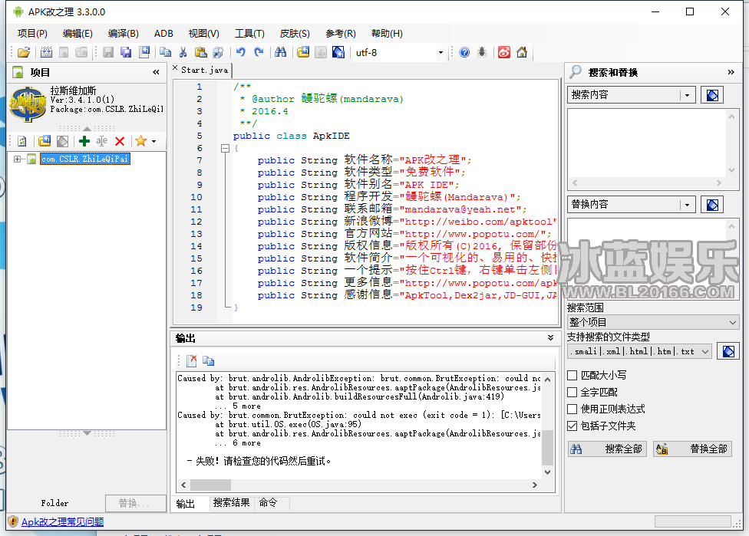Screen dimensions: 749x536
Task: Click the 搜索全部 button
Action: pos(607,449)
